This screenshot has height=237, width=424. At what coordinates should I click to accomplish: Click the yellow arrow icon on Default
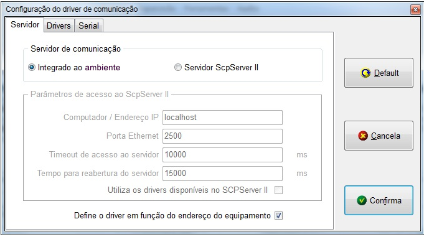coord(365,73)
